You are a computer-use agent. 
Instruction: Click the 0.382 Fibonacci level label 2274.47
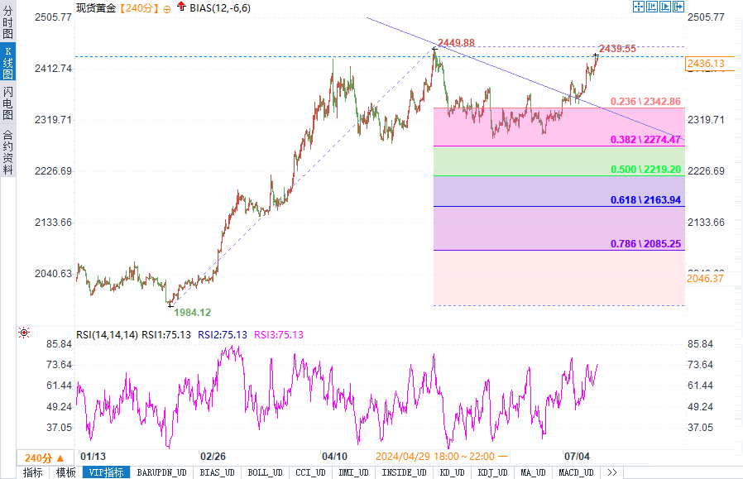coord(645,139)
